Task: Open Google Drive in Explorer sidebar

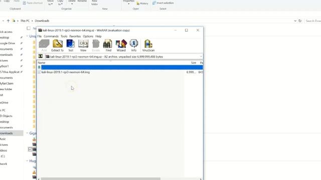Action: 8,43
